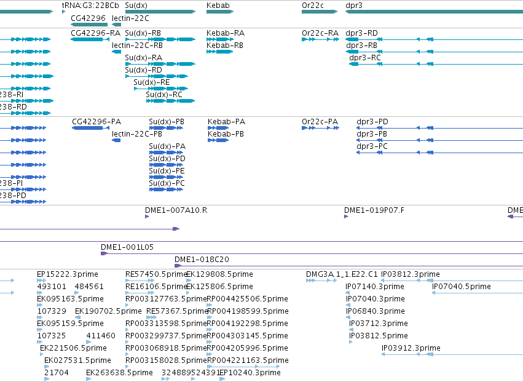Select protein Su(dx)-PC
523x382 pixels.
[x=167, y=183]
